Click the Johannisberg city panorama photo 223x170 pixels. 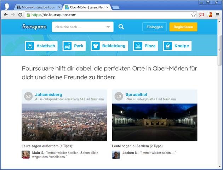point(64,122)
